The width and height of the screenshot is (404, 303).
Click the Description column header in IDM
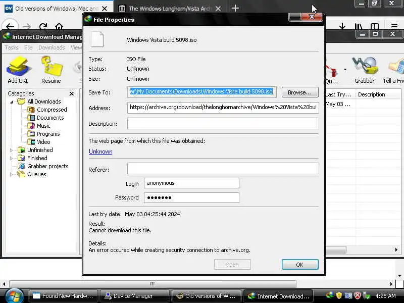371,94
